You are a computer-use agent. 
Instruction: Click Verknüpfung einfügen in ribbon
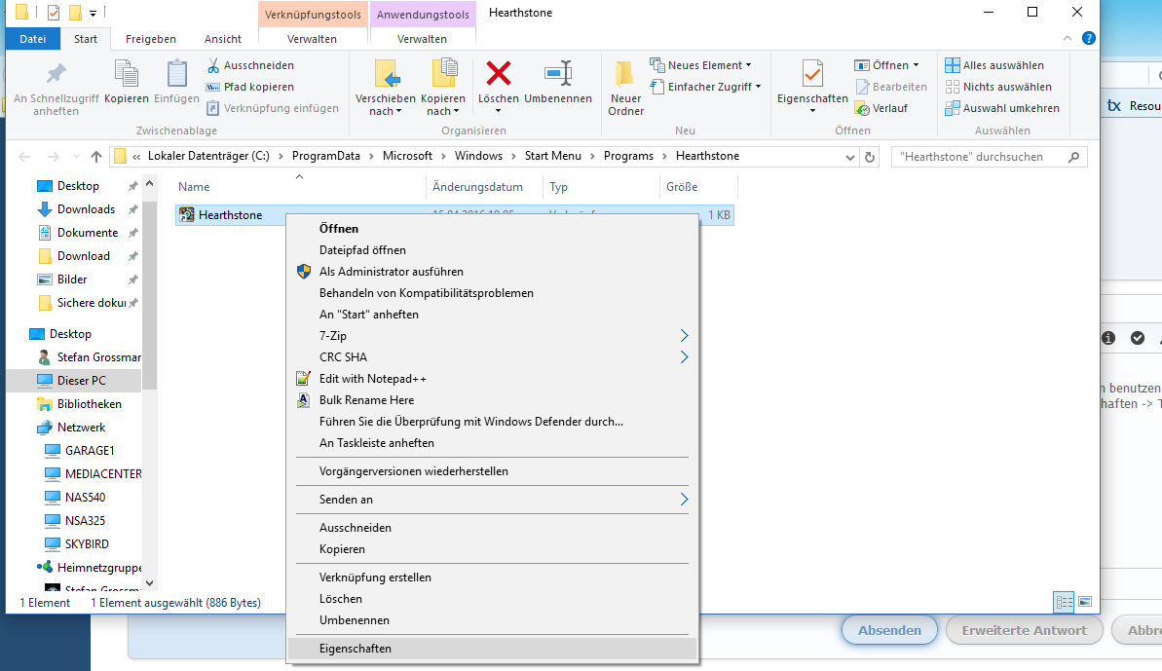point(273,108)
